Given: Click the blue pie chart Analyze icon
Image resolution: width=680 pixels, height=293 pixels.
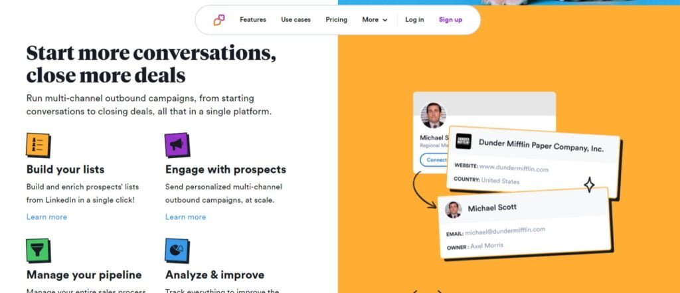Looking at the screenshot, I should point(177,250).
